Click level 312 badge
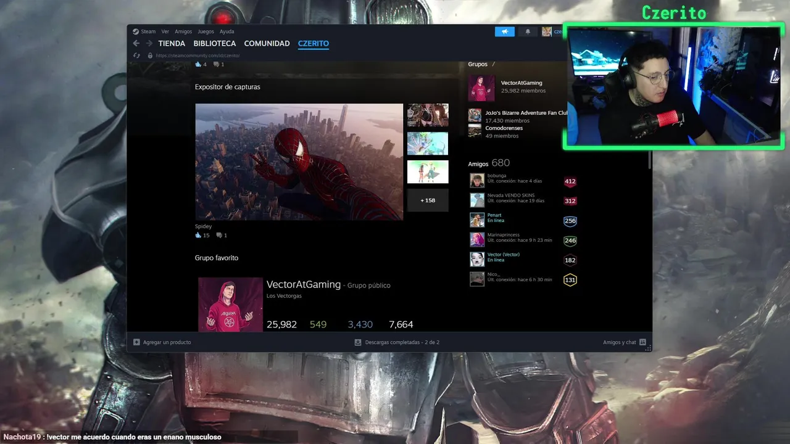This screenshot has height=444, width=790. [x=570, y=201]
